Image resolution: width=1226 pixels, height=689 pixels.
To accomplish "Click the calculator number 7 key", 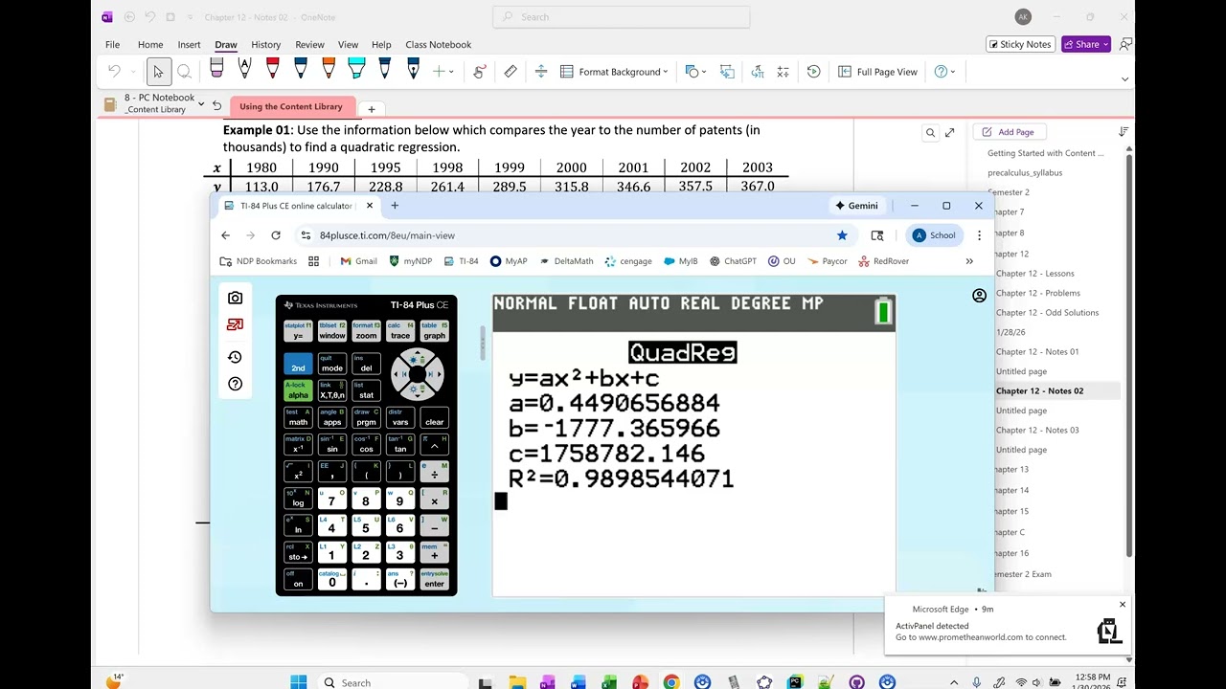I will (332, 500).
